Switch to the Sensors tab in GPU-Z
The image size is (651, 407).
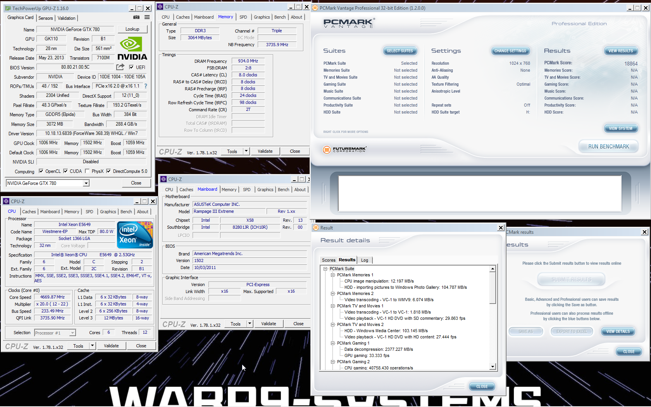click(x=46, y=18)
